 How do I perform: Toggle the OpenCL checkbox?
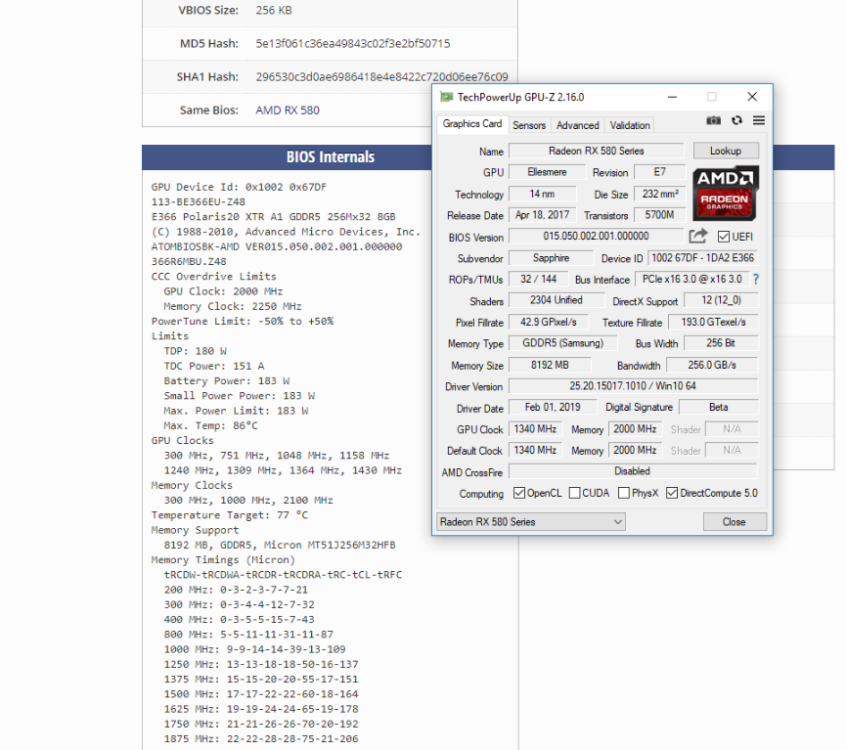(x=519, y=493)
